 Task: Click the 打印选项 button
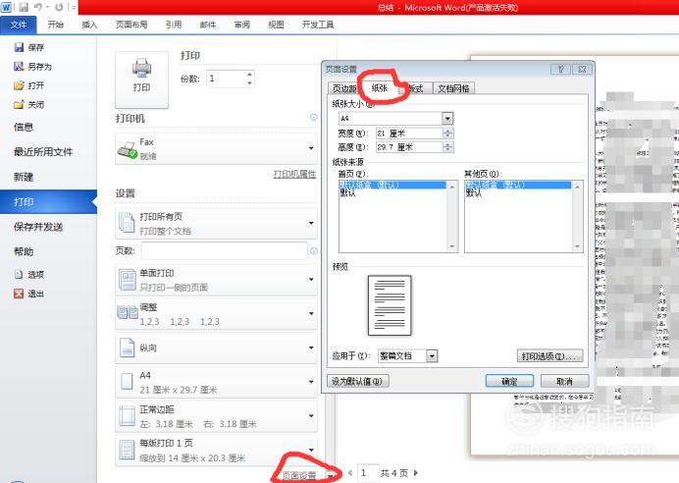pos(549,356)
